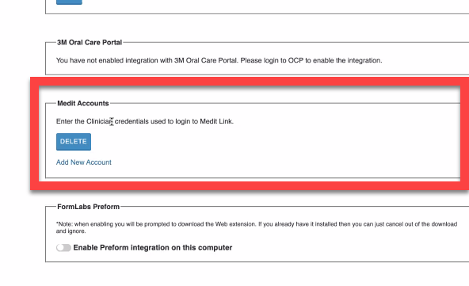This screenshot has height=286, width=469.
Task: Click the FormLabs Preform heading
Action: 88,207
